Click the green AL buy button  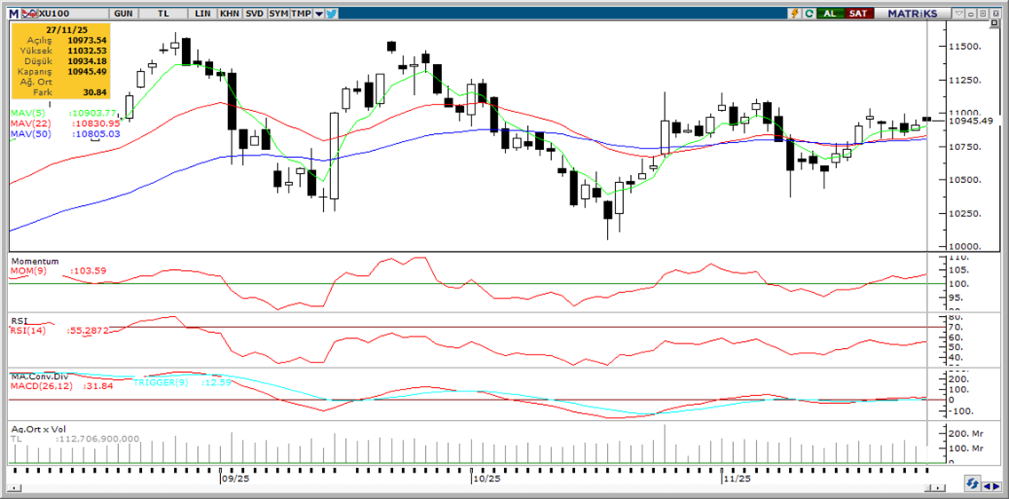[x=830, y=13]
